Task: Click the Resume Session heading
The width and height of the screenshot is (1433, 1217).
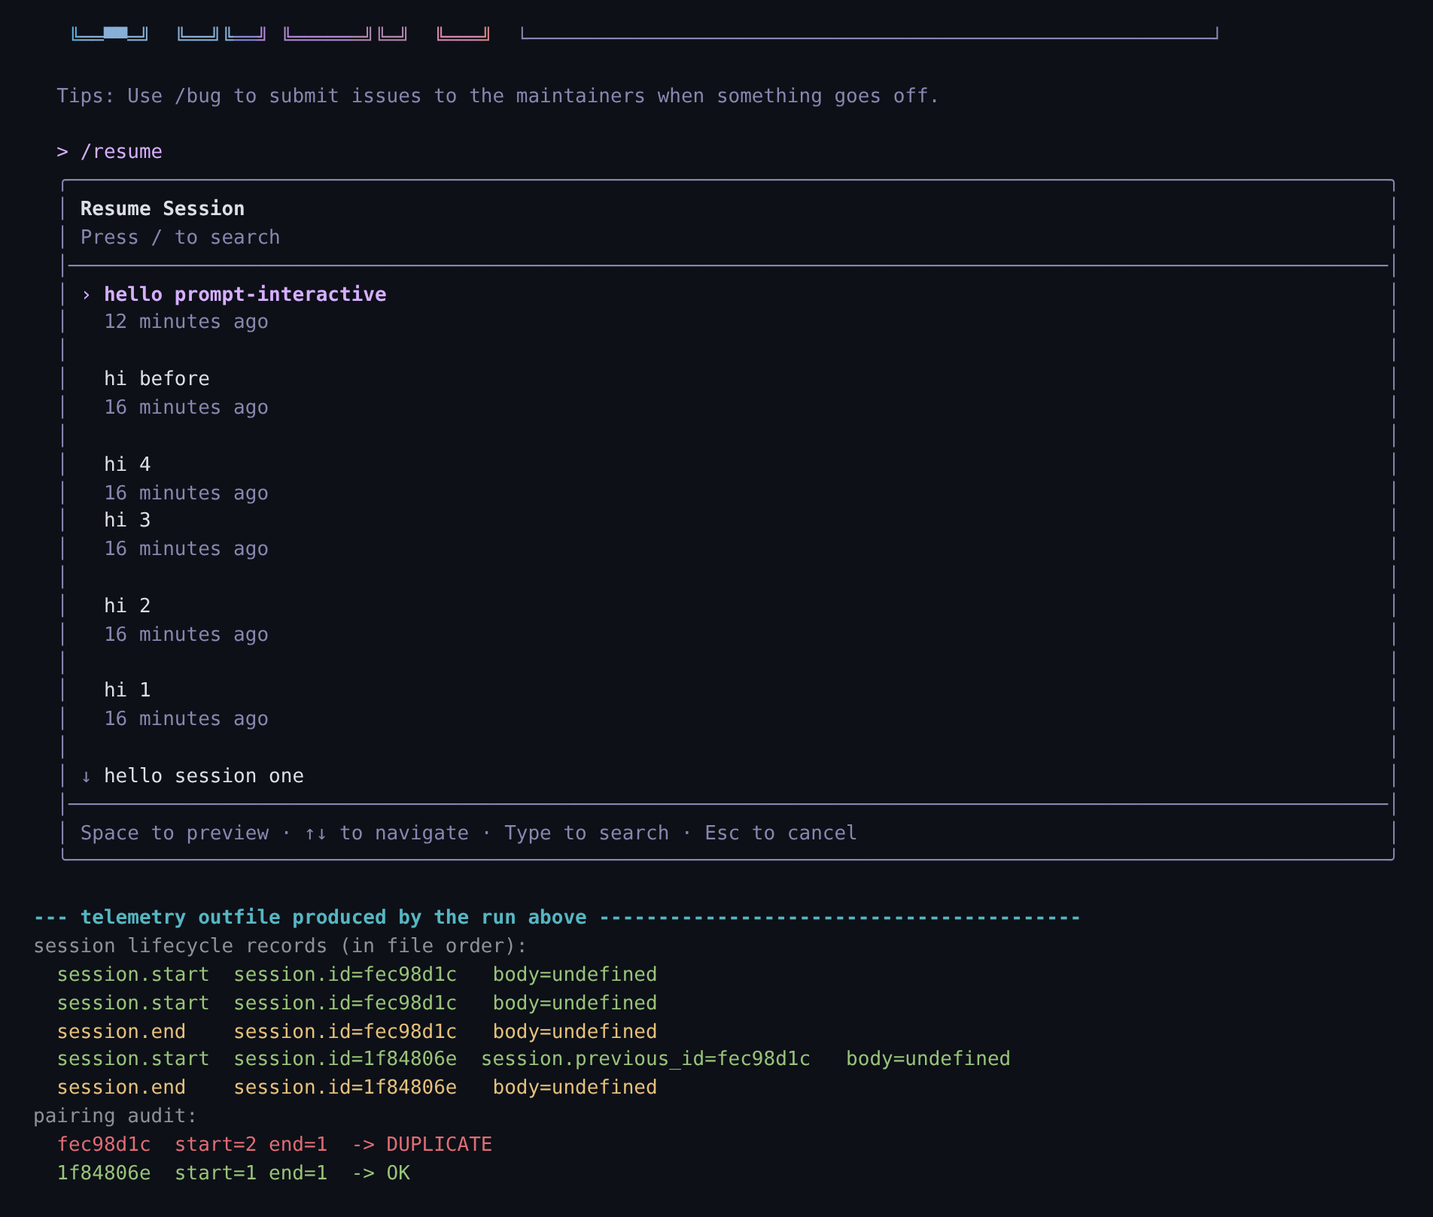Action: click(163, 208)
